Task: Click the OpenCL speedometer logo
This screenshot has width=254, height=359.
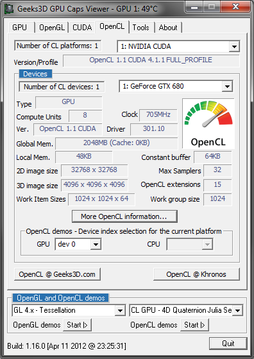Action: [x=208, y=124]
